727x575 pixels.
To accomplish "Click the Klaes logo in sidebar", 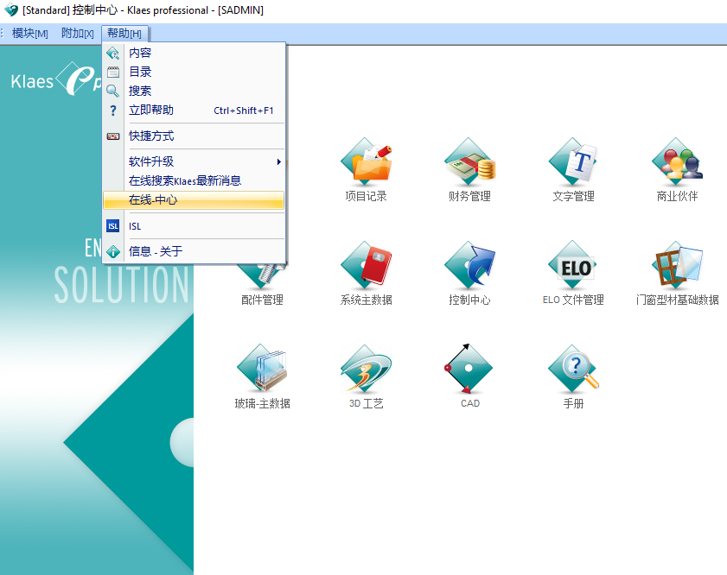I will pyautogui.click(x=56, y=79).
